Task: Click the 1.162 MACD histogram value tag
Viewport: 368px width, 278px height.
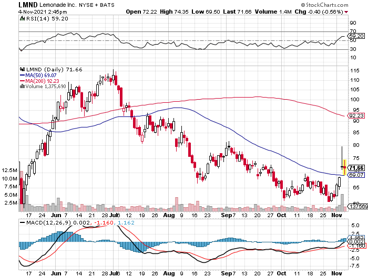Action: [x=356, y=238]
